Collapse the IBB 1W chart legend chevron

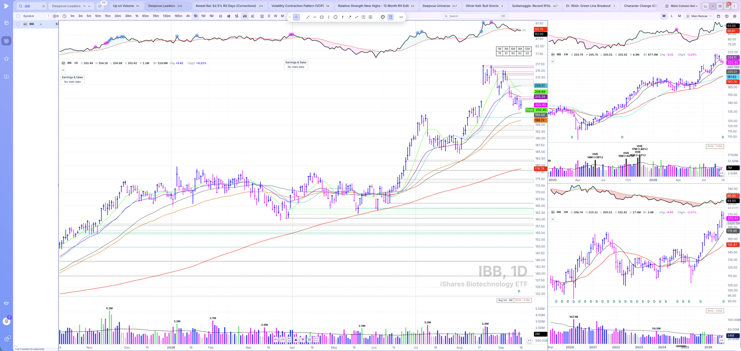pyautogui.click(x=553, y=61)
